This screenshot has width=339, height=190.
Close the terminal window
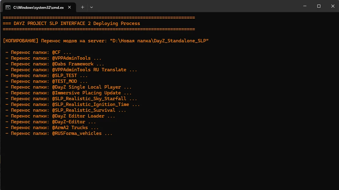[333, 6]
